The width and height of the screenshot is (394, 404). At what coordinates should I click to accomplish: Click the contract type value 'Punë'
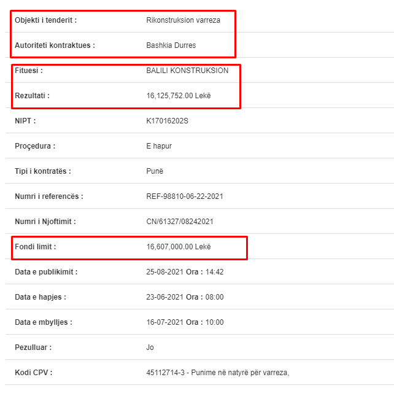(x=155, y=171)
